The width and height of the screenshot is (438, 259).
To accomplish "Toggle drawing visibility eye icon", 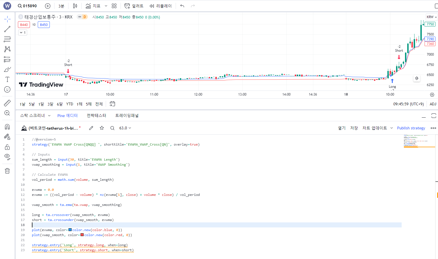I will click(7, 156).
